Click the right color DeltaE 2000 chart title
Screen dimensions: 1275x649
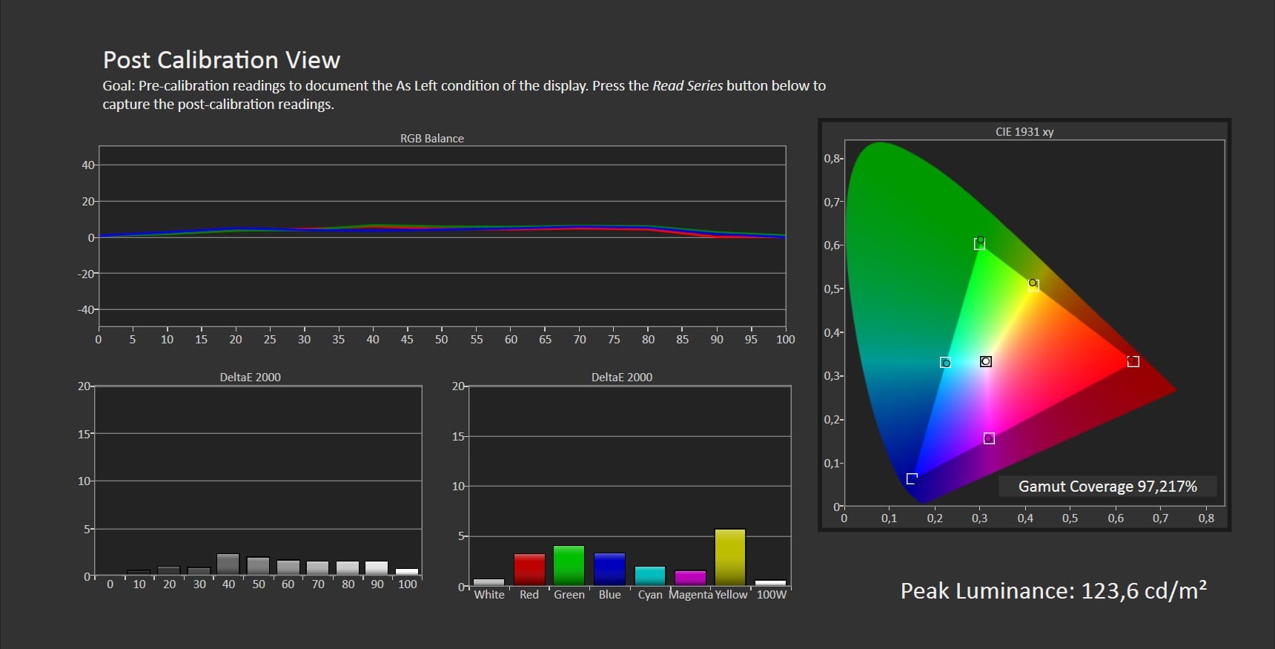[x=621, y=378]
